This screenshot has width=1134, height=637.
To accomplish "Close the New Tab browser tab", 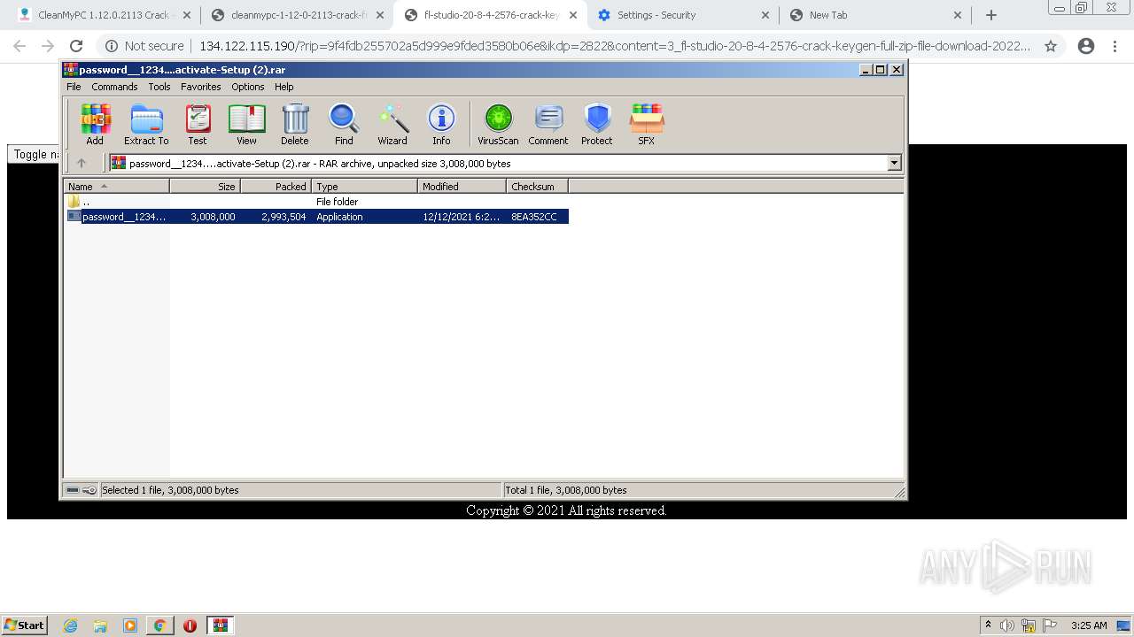I will [x=958, y=15].
